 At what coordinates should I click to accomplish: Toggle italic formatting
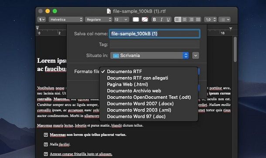pos(161,20)
